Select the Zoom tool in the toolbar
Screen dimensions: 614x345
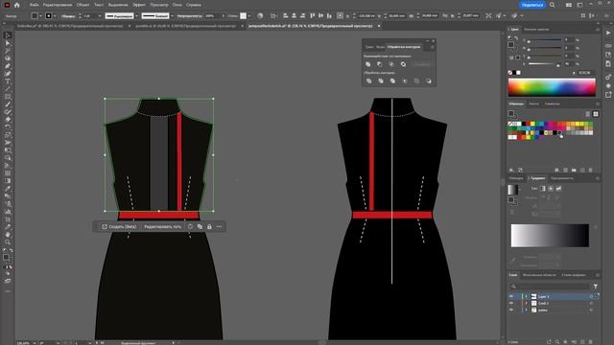[x=8, y=242]
